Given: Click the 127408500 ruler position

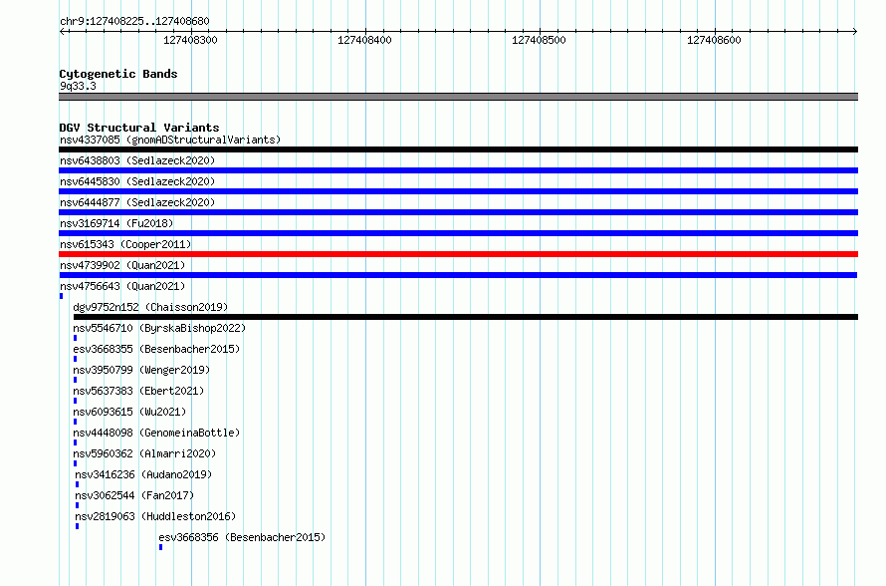Looking at the screenshot, I should (x=539, y=40).
